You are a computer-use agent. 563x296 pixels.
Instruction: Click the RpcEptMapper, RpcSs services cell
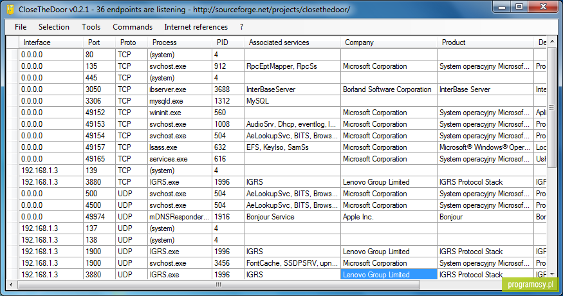coord(292,66)
